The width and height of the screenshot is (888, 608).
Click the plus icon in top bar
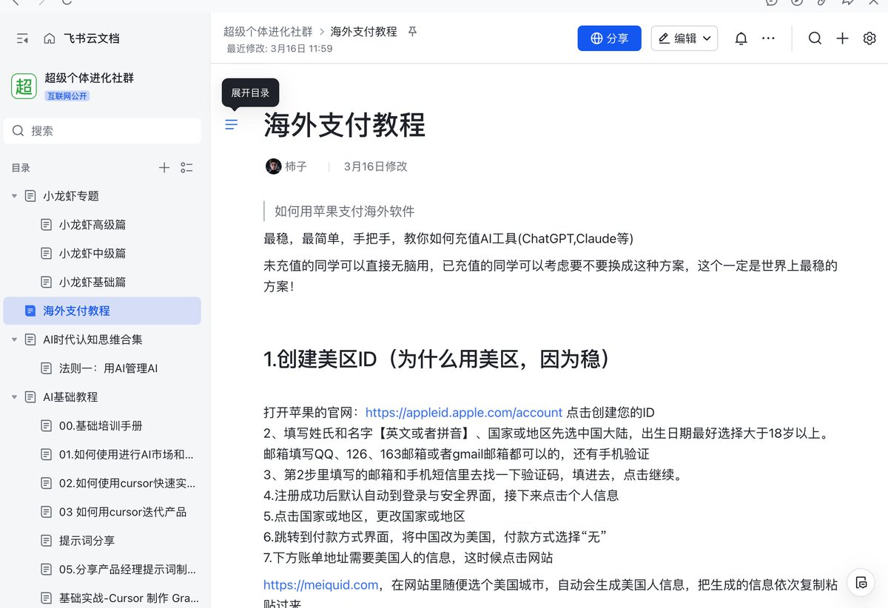[x=842, y=38]
